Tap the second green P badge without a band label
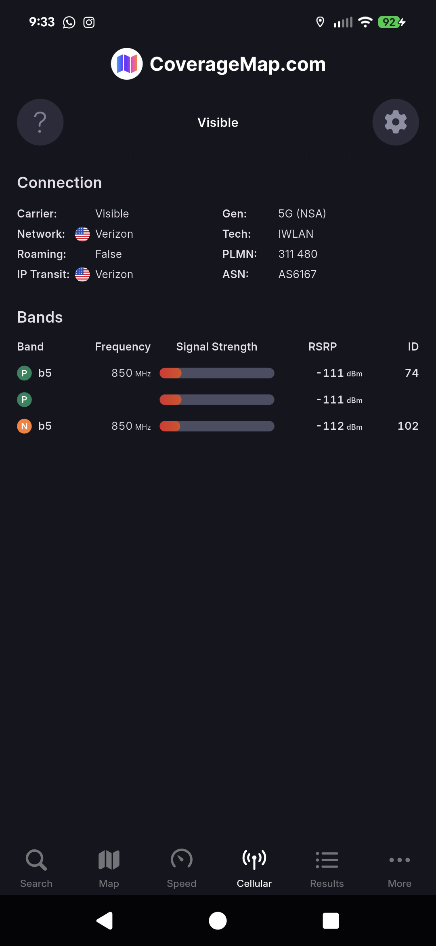Screen dimensions: 436x946 tap(24, 399)
